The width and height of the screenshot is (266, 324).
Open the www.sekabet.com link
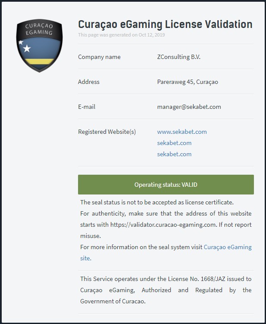pyautogui.click(x=182, y=132)
